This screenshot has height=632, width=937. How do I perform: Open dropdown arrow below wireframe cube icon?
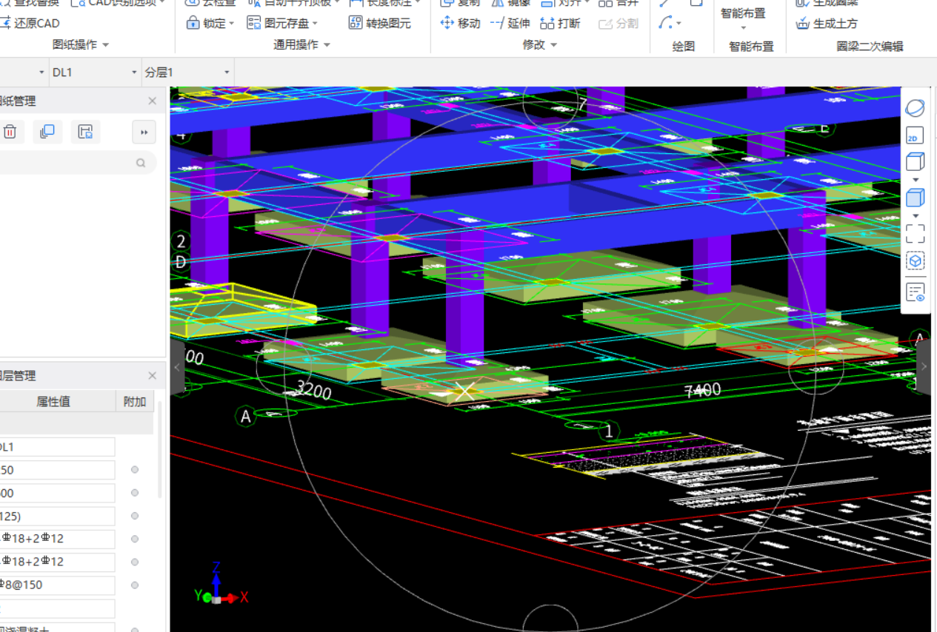click(x=915, y=179)
